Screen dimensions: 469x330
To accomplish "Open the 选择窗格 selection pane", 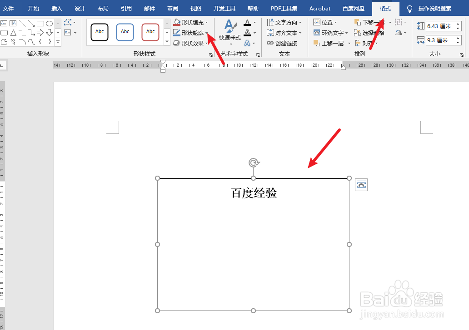I will [369, 33].
